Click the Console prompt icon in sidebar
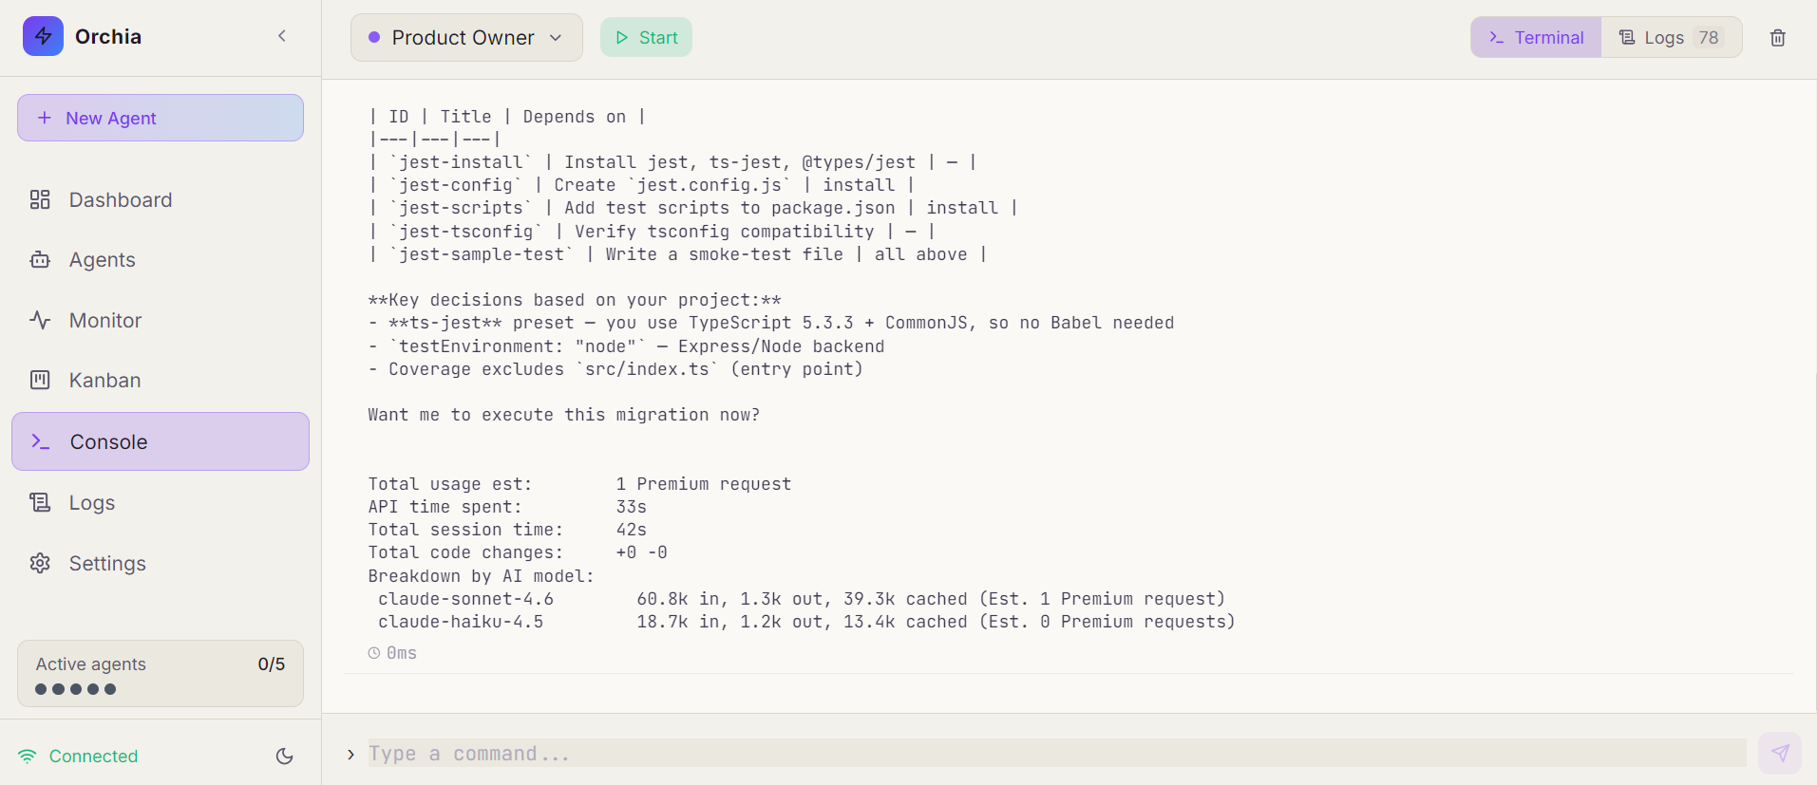 coord(41,441)
